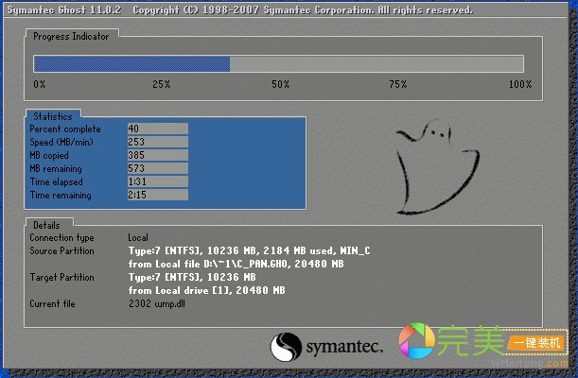Click the 50% marker under the progress bar

(x=280, y=85)
